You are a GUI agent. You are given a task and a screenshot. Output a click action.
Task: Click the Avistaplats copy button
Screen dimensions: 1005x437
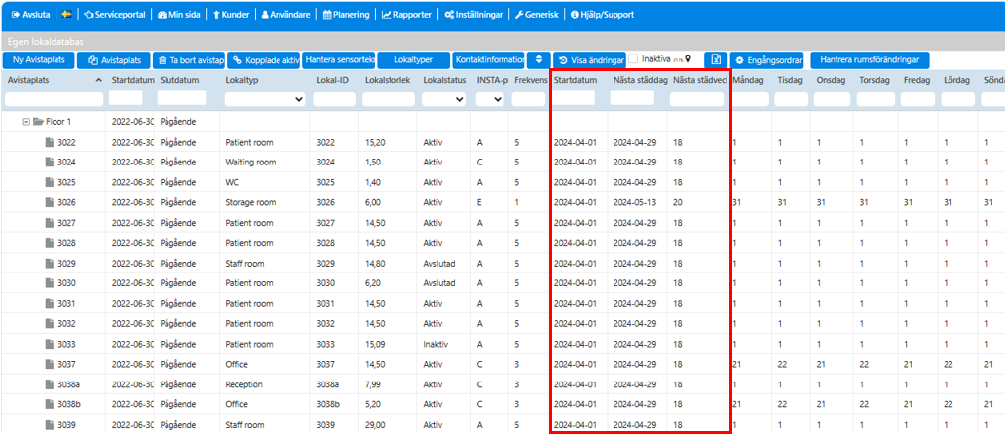click(x=113, y=60)
